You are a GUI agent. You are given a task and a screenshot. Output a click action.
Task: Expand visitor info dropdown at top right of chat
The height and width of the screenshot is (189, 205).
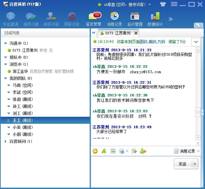[196, 42]
